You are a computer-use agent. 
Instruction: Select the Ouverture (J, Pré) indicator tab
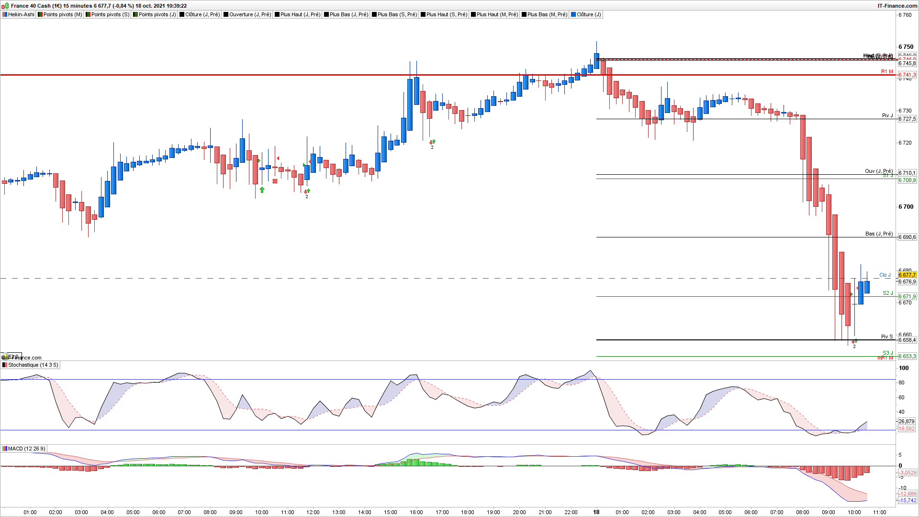tap(250, 14)
